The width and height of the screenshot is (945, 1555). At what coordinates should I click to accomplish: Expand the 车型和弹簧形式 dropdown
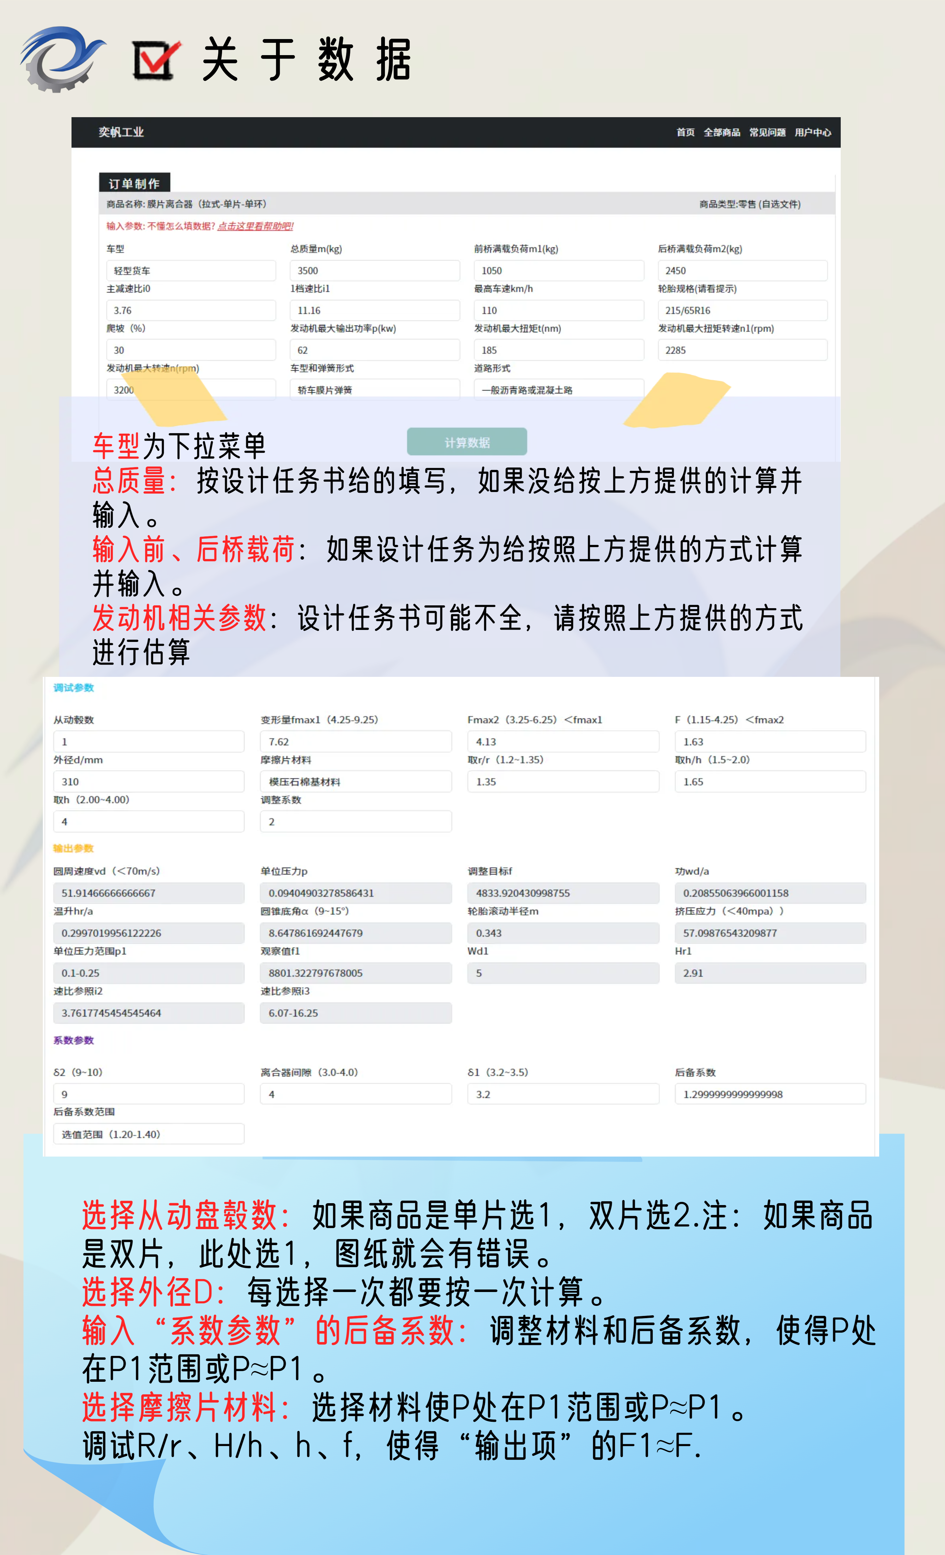click(x=374, y=389)
